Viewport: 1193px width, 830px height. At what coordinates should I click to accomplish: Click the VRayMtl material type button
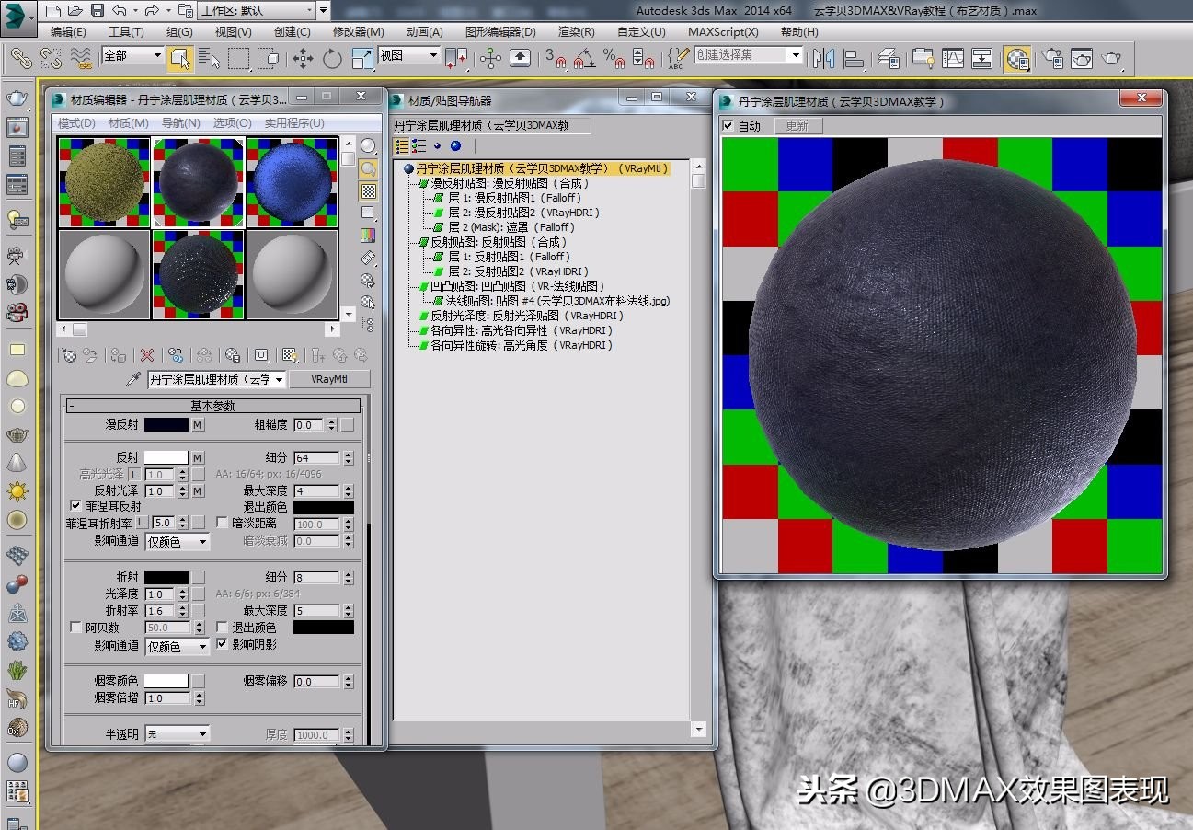click(328, 379)
